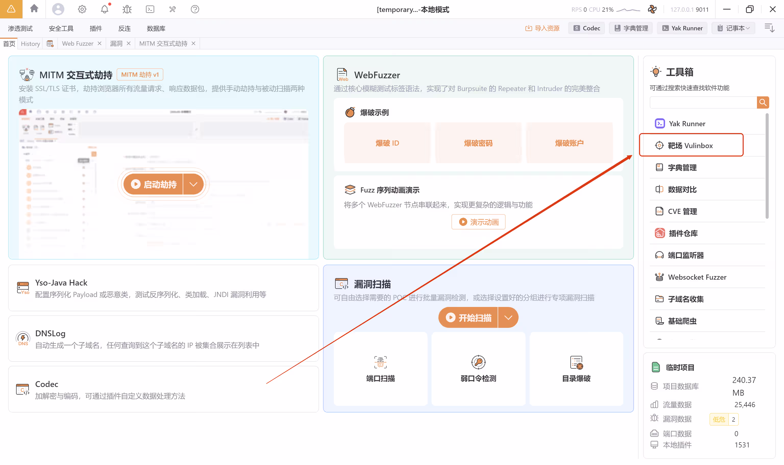This screenshot has width=784, height=465.
Task: Click the 工具箱 search input field
Action: click(703, 102)
